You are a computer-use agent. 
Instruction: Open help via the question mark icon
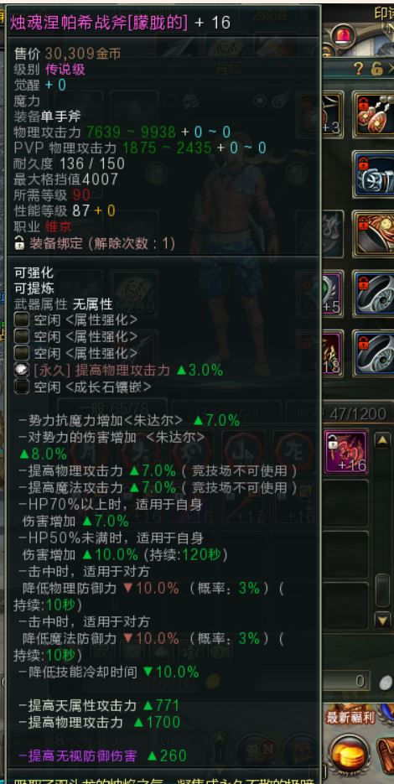[359, 69]
